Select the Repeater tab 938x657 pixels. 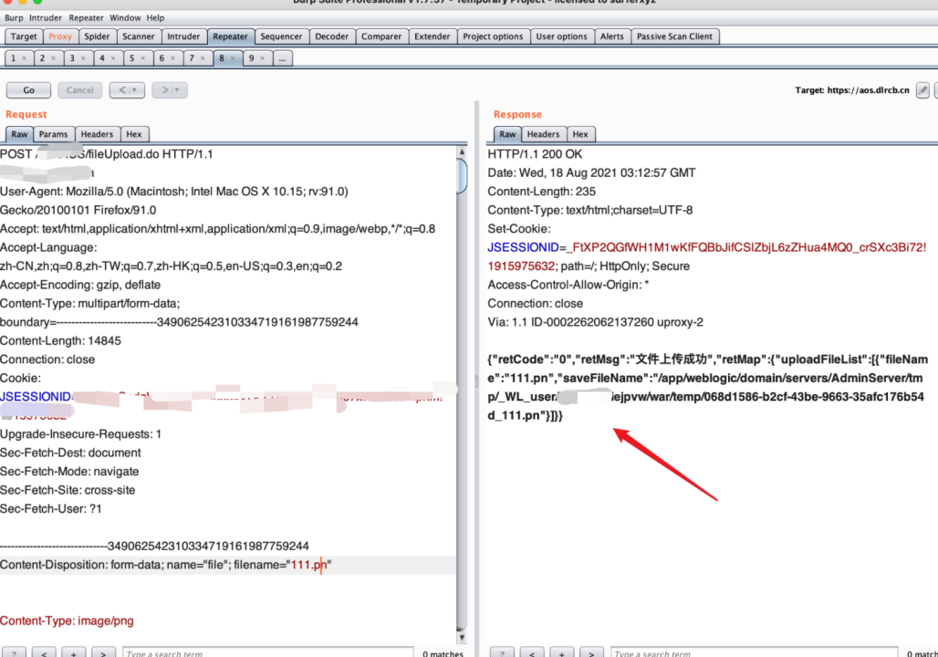[230, 36]
